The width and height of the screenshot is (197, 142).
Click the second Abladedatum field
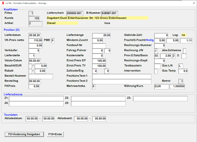pos(48,119)
